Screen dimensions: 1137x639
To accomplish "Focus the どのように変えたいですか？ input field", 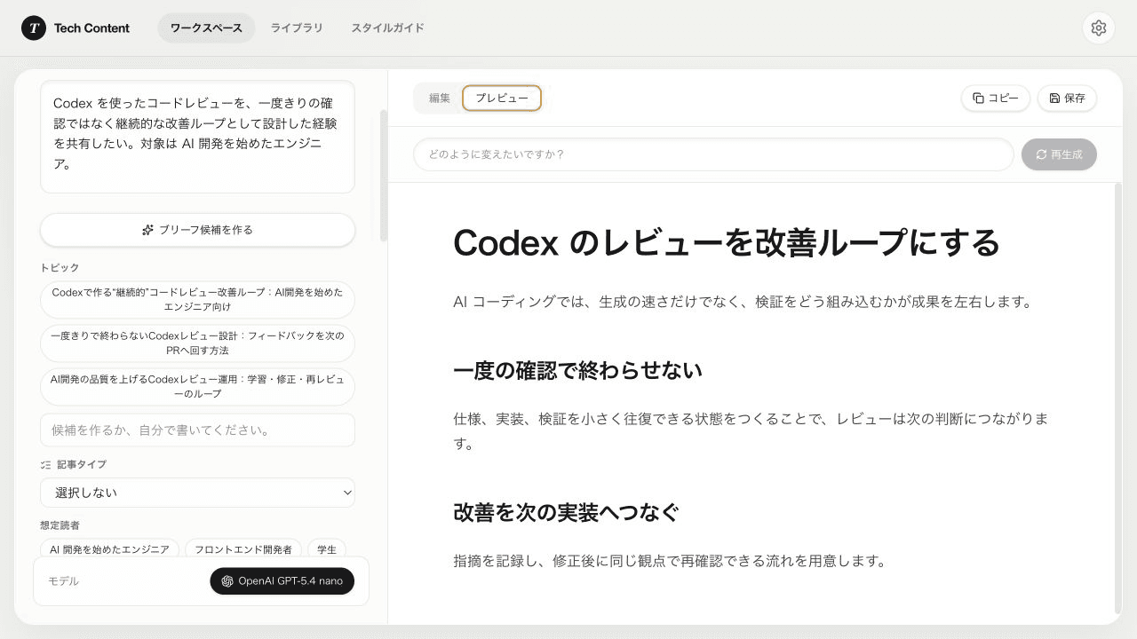I will [x=713, y=154].
